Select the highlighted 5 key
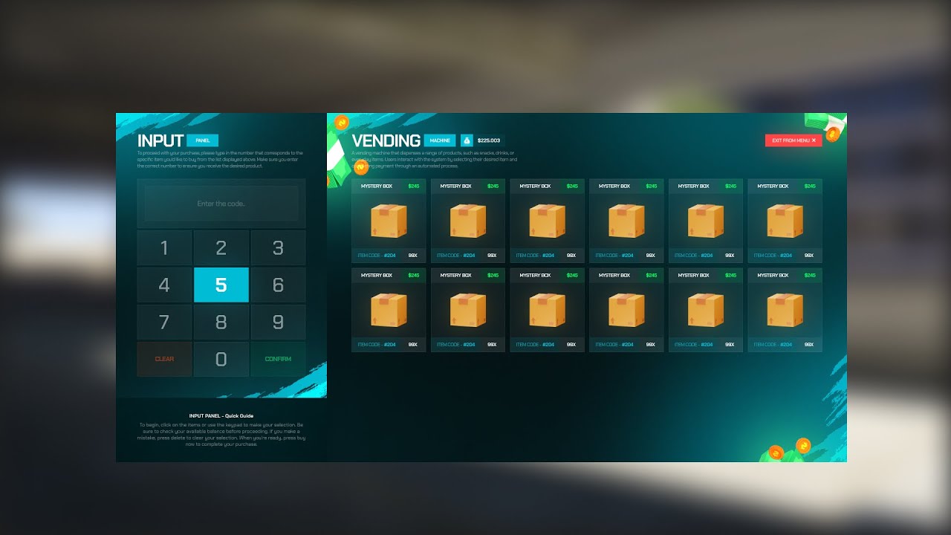The height and width of the screenshot is (535, 951). [x=221, y=285]
